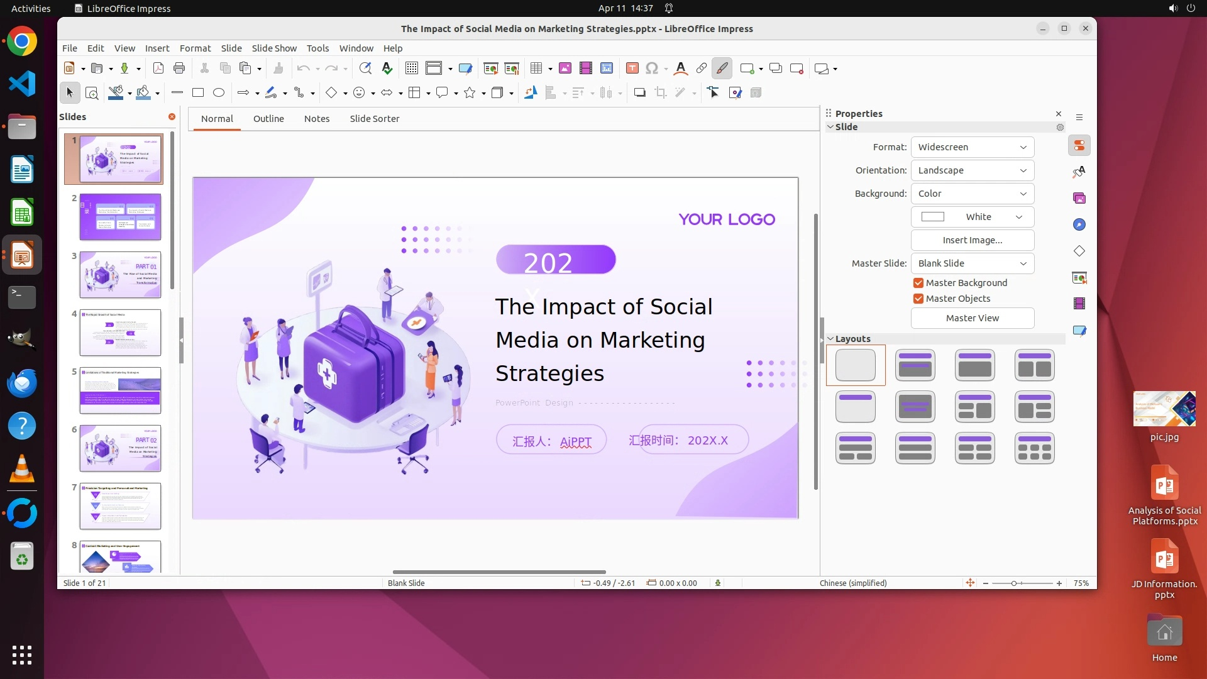Select the Rectangle drawing tool
1207x679 pixels.
(198, 93)
